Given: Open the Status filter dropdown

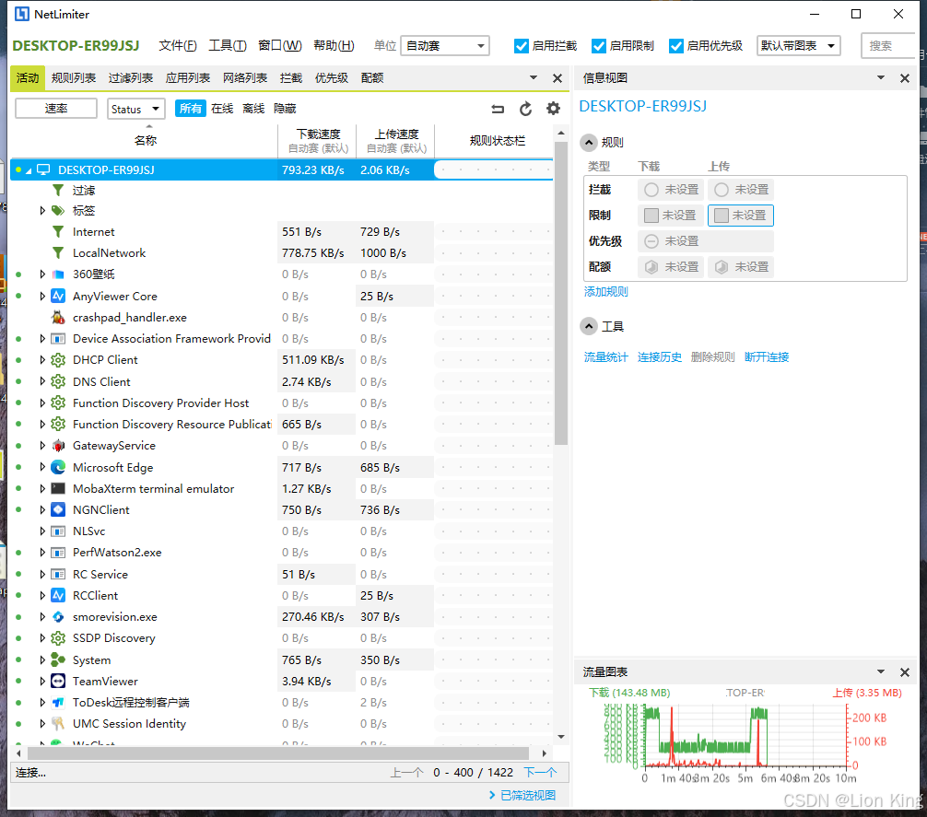Looking at the screenshot, I should [135, 109].
